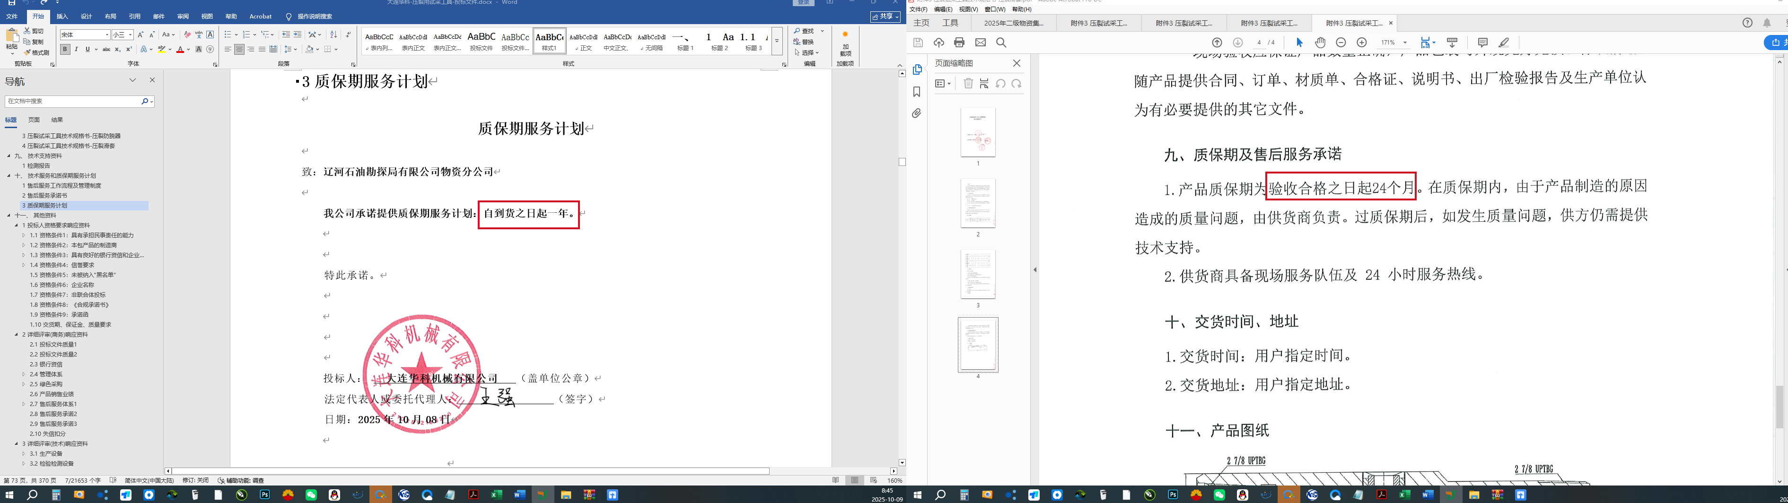The width and height of the screenshot is (1788, 503).
Task: Open the font size dropdown 小三
Action: [130, 35]
